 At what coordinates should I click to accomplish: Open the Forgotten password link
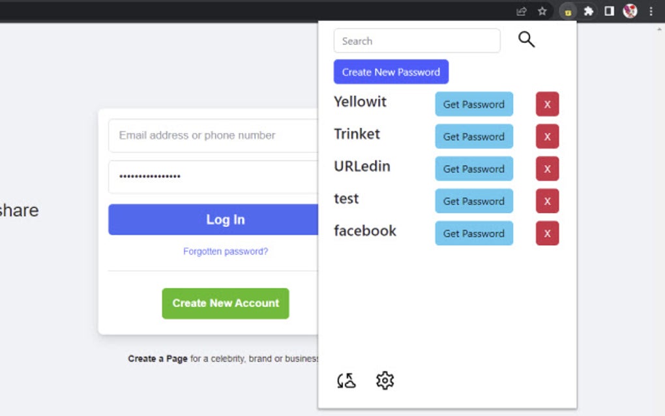pos(225,251)
